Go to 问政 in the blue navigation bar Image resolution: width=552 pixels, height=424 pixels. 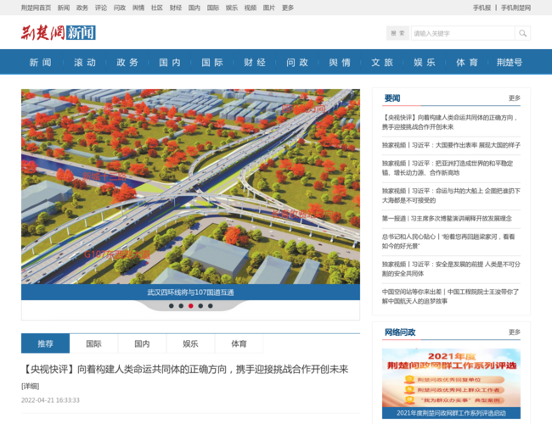coord(297,62)
